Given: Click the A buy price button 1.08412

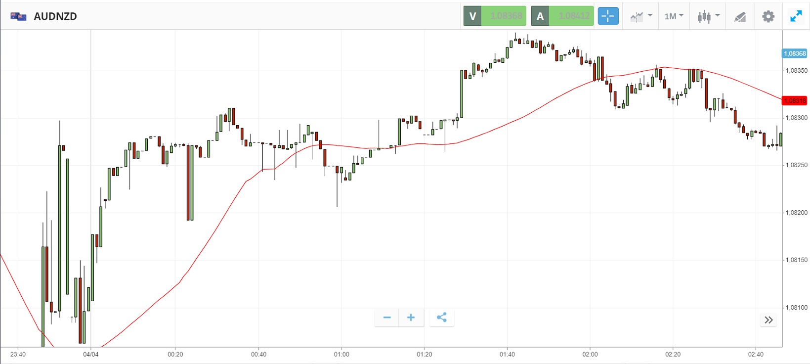Looking at the screenshot, I should pos(562,16).
